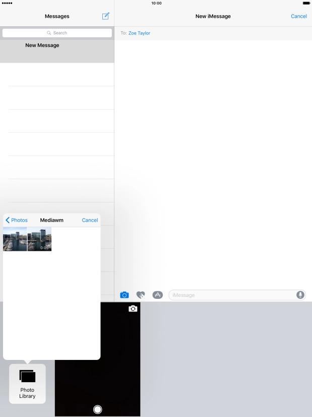Open Digital Touch heart icon

click(x=141, y=295)
